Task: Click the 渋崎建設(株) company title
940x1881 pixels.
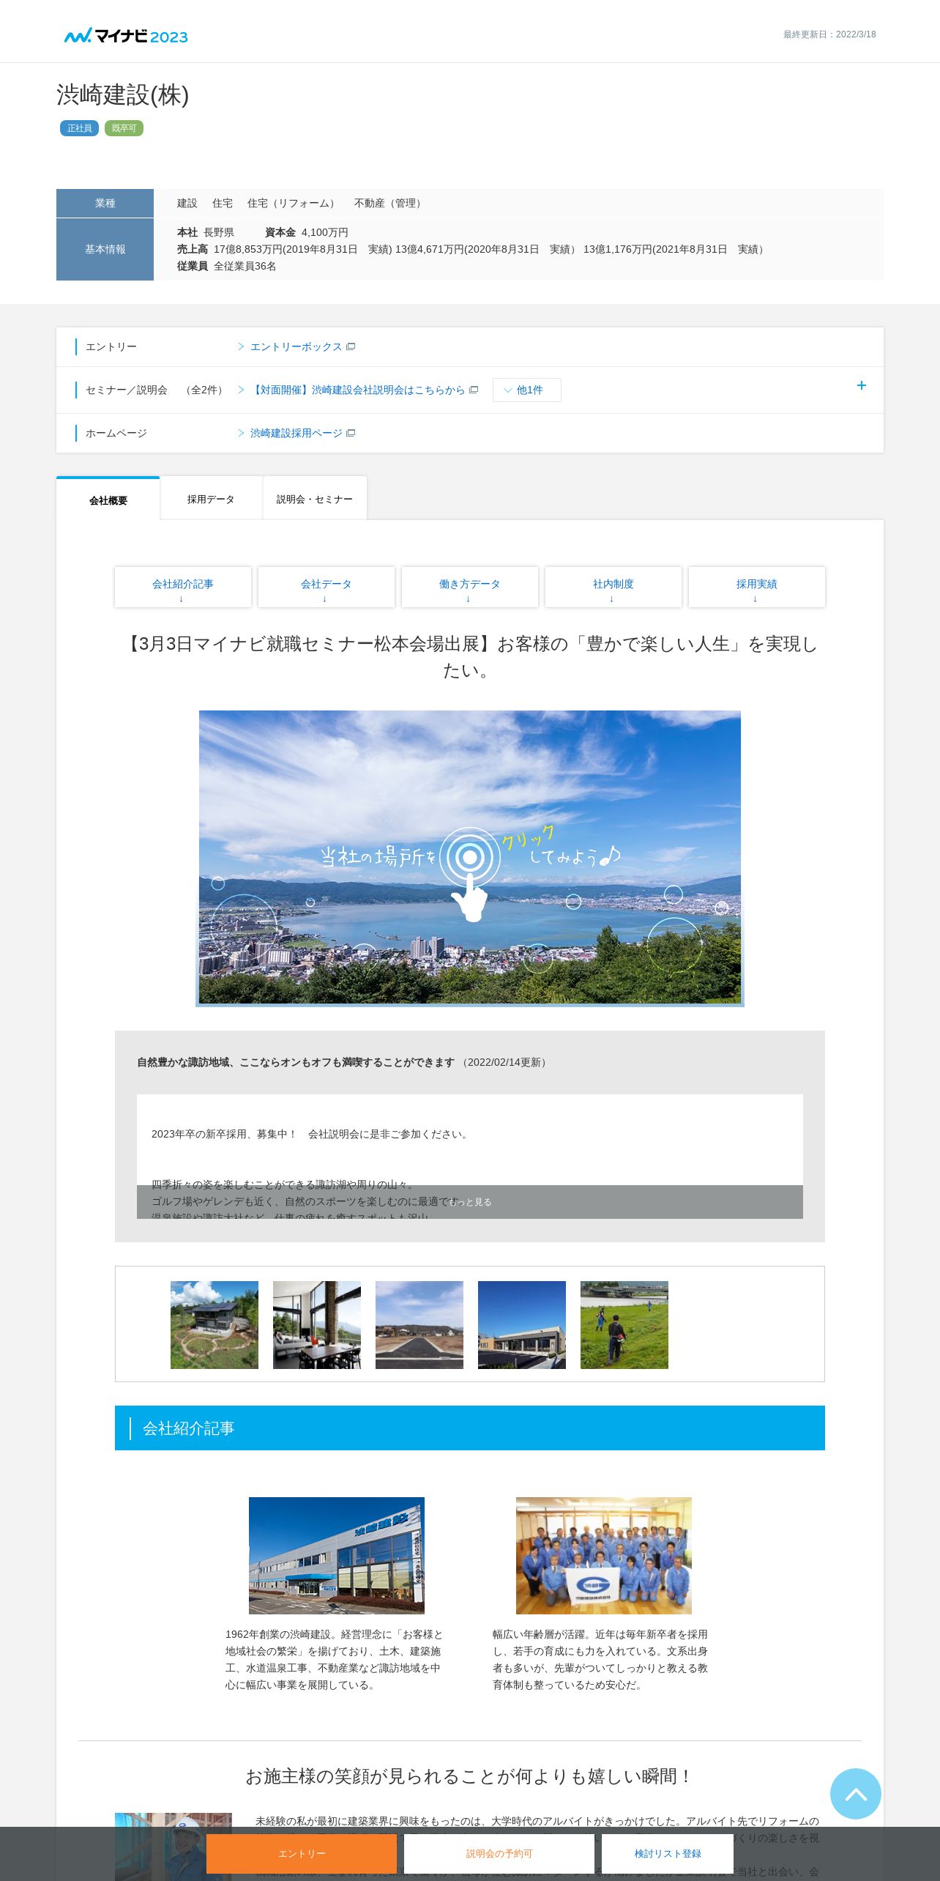Action: 123,95
